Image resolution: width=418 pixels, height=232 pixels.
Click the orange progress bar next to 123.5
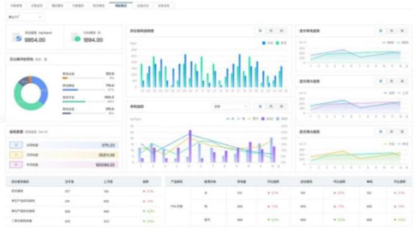tap(65, 78)
